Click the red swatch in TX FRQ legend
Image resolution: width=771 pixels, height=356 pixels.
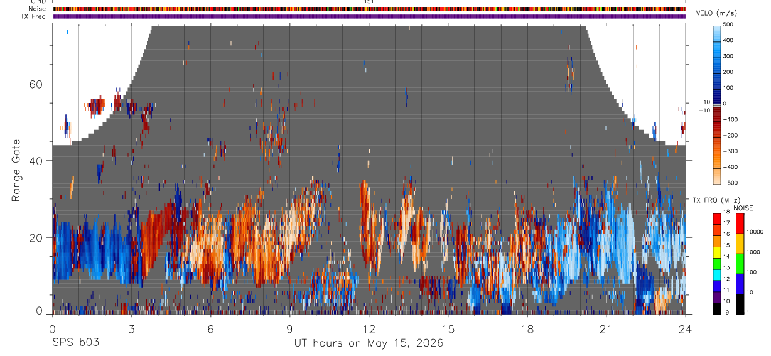point(717,219)
